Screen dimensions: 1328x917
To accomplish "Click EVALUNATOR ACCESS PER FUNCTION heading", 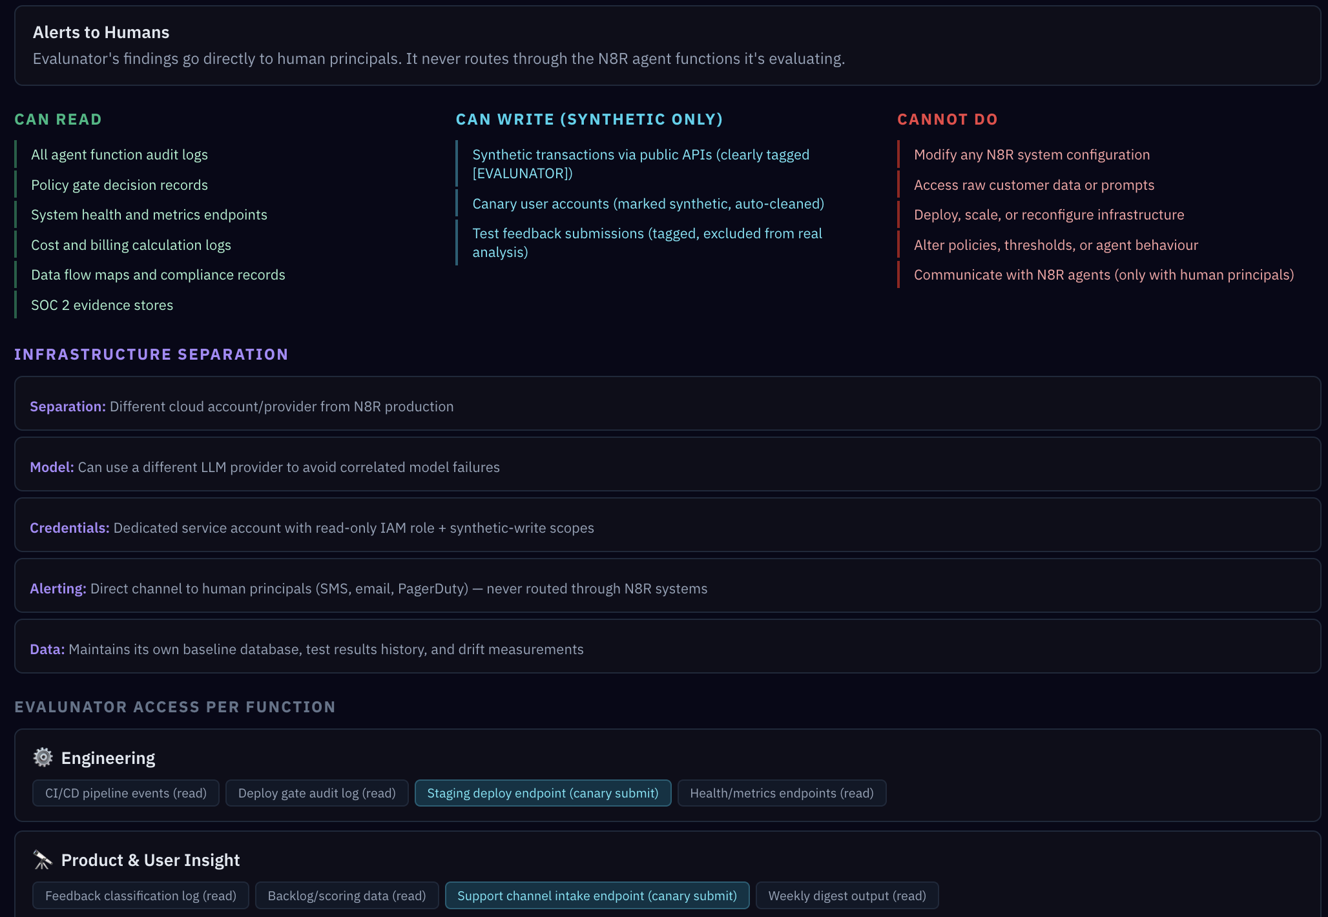I will pyautogui.click(x=175, y=707).
